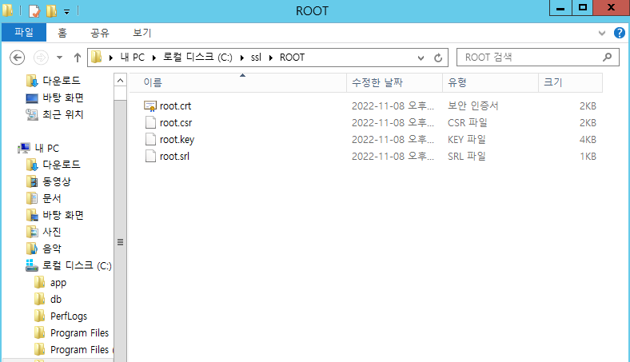The width and height of the screenshot is (630, 362).
Task: Open the 홈 ribbon tab
Action: tap(62, 33)
